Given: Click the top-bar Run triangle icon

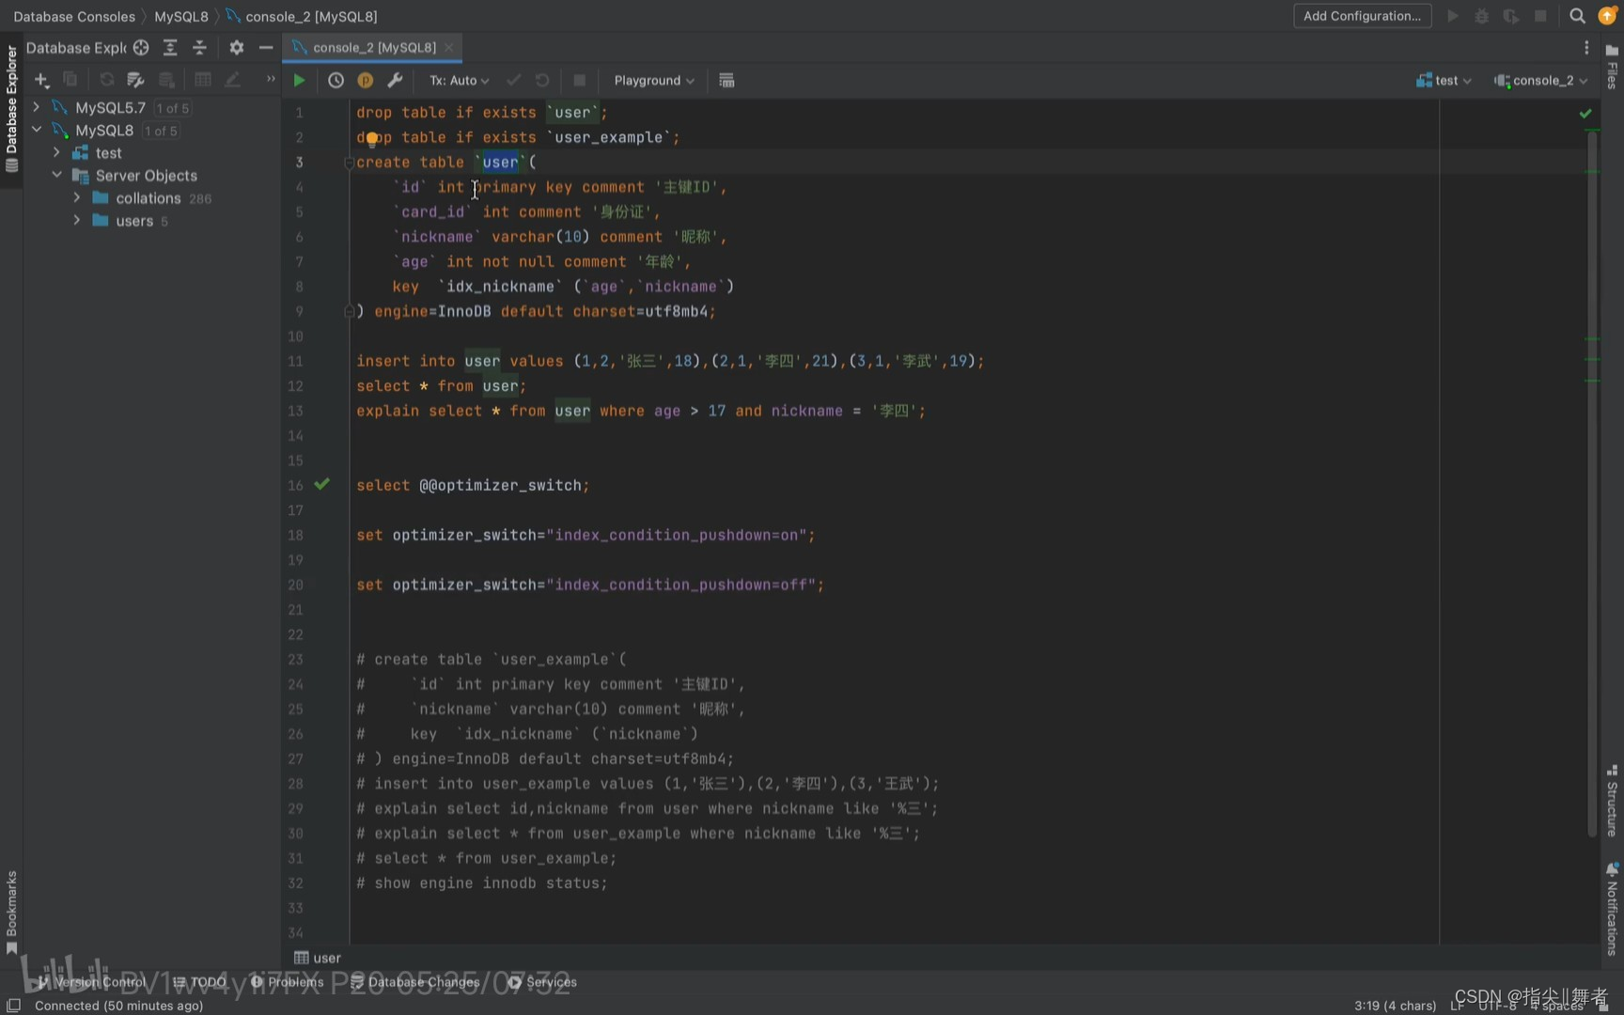Looking at the screenshot, I should (x=1452, y=16).
